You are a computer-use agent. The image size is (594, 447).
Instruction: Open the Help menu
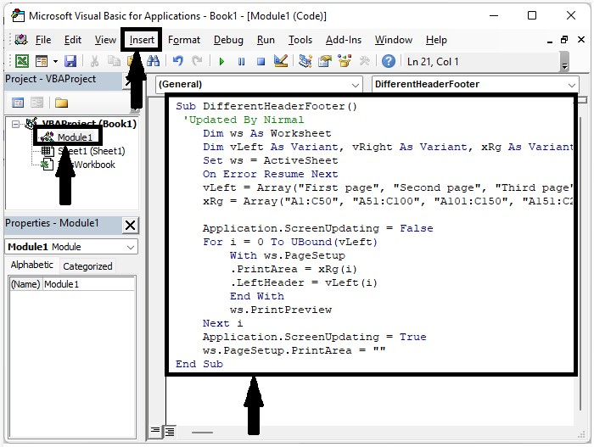[436, 40]
